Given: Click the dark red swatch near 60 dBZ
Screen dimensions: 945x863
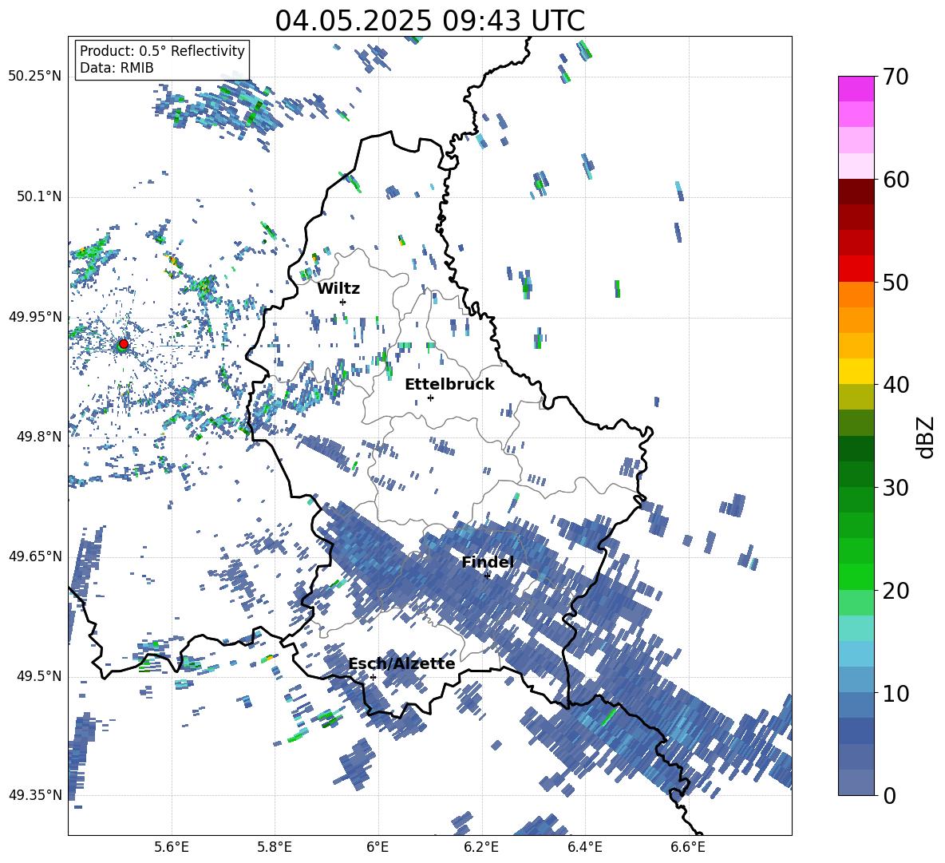Looking at the screenshot, I should [856, 192].
